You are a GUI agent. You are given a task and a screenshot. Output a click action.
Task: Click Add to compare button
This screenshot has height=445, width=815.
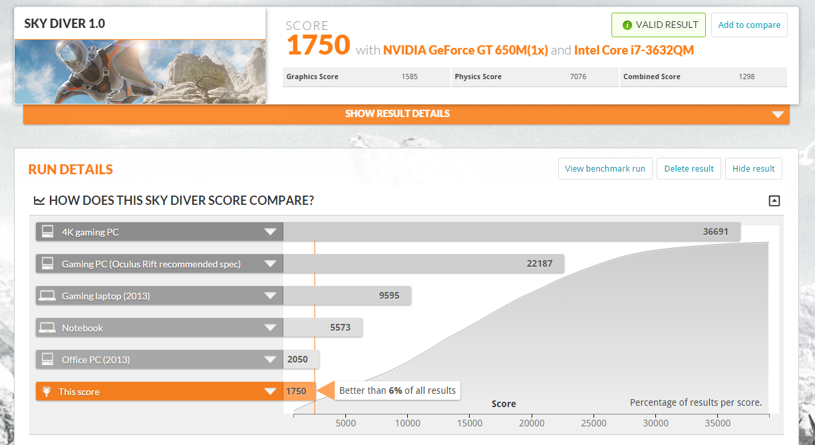point(749,25)
